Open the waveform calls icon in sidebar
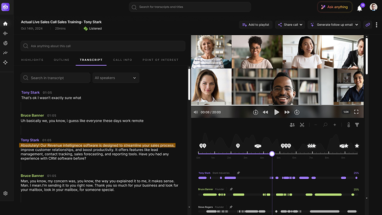This screenshot has width=382, height=215. point(5,33)
